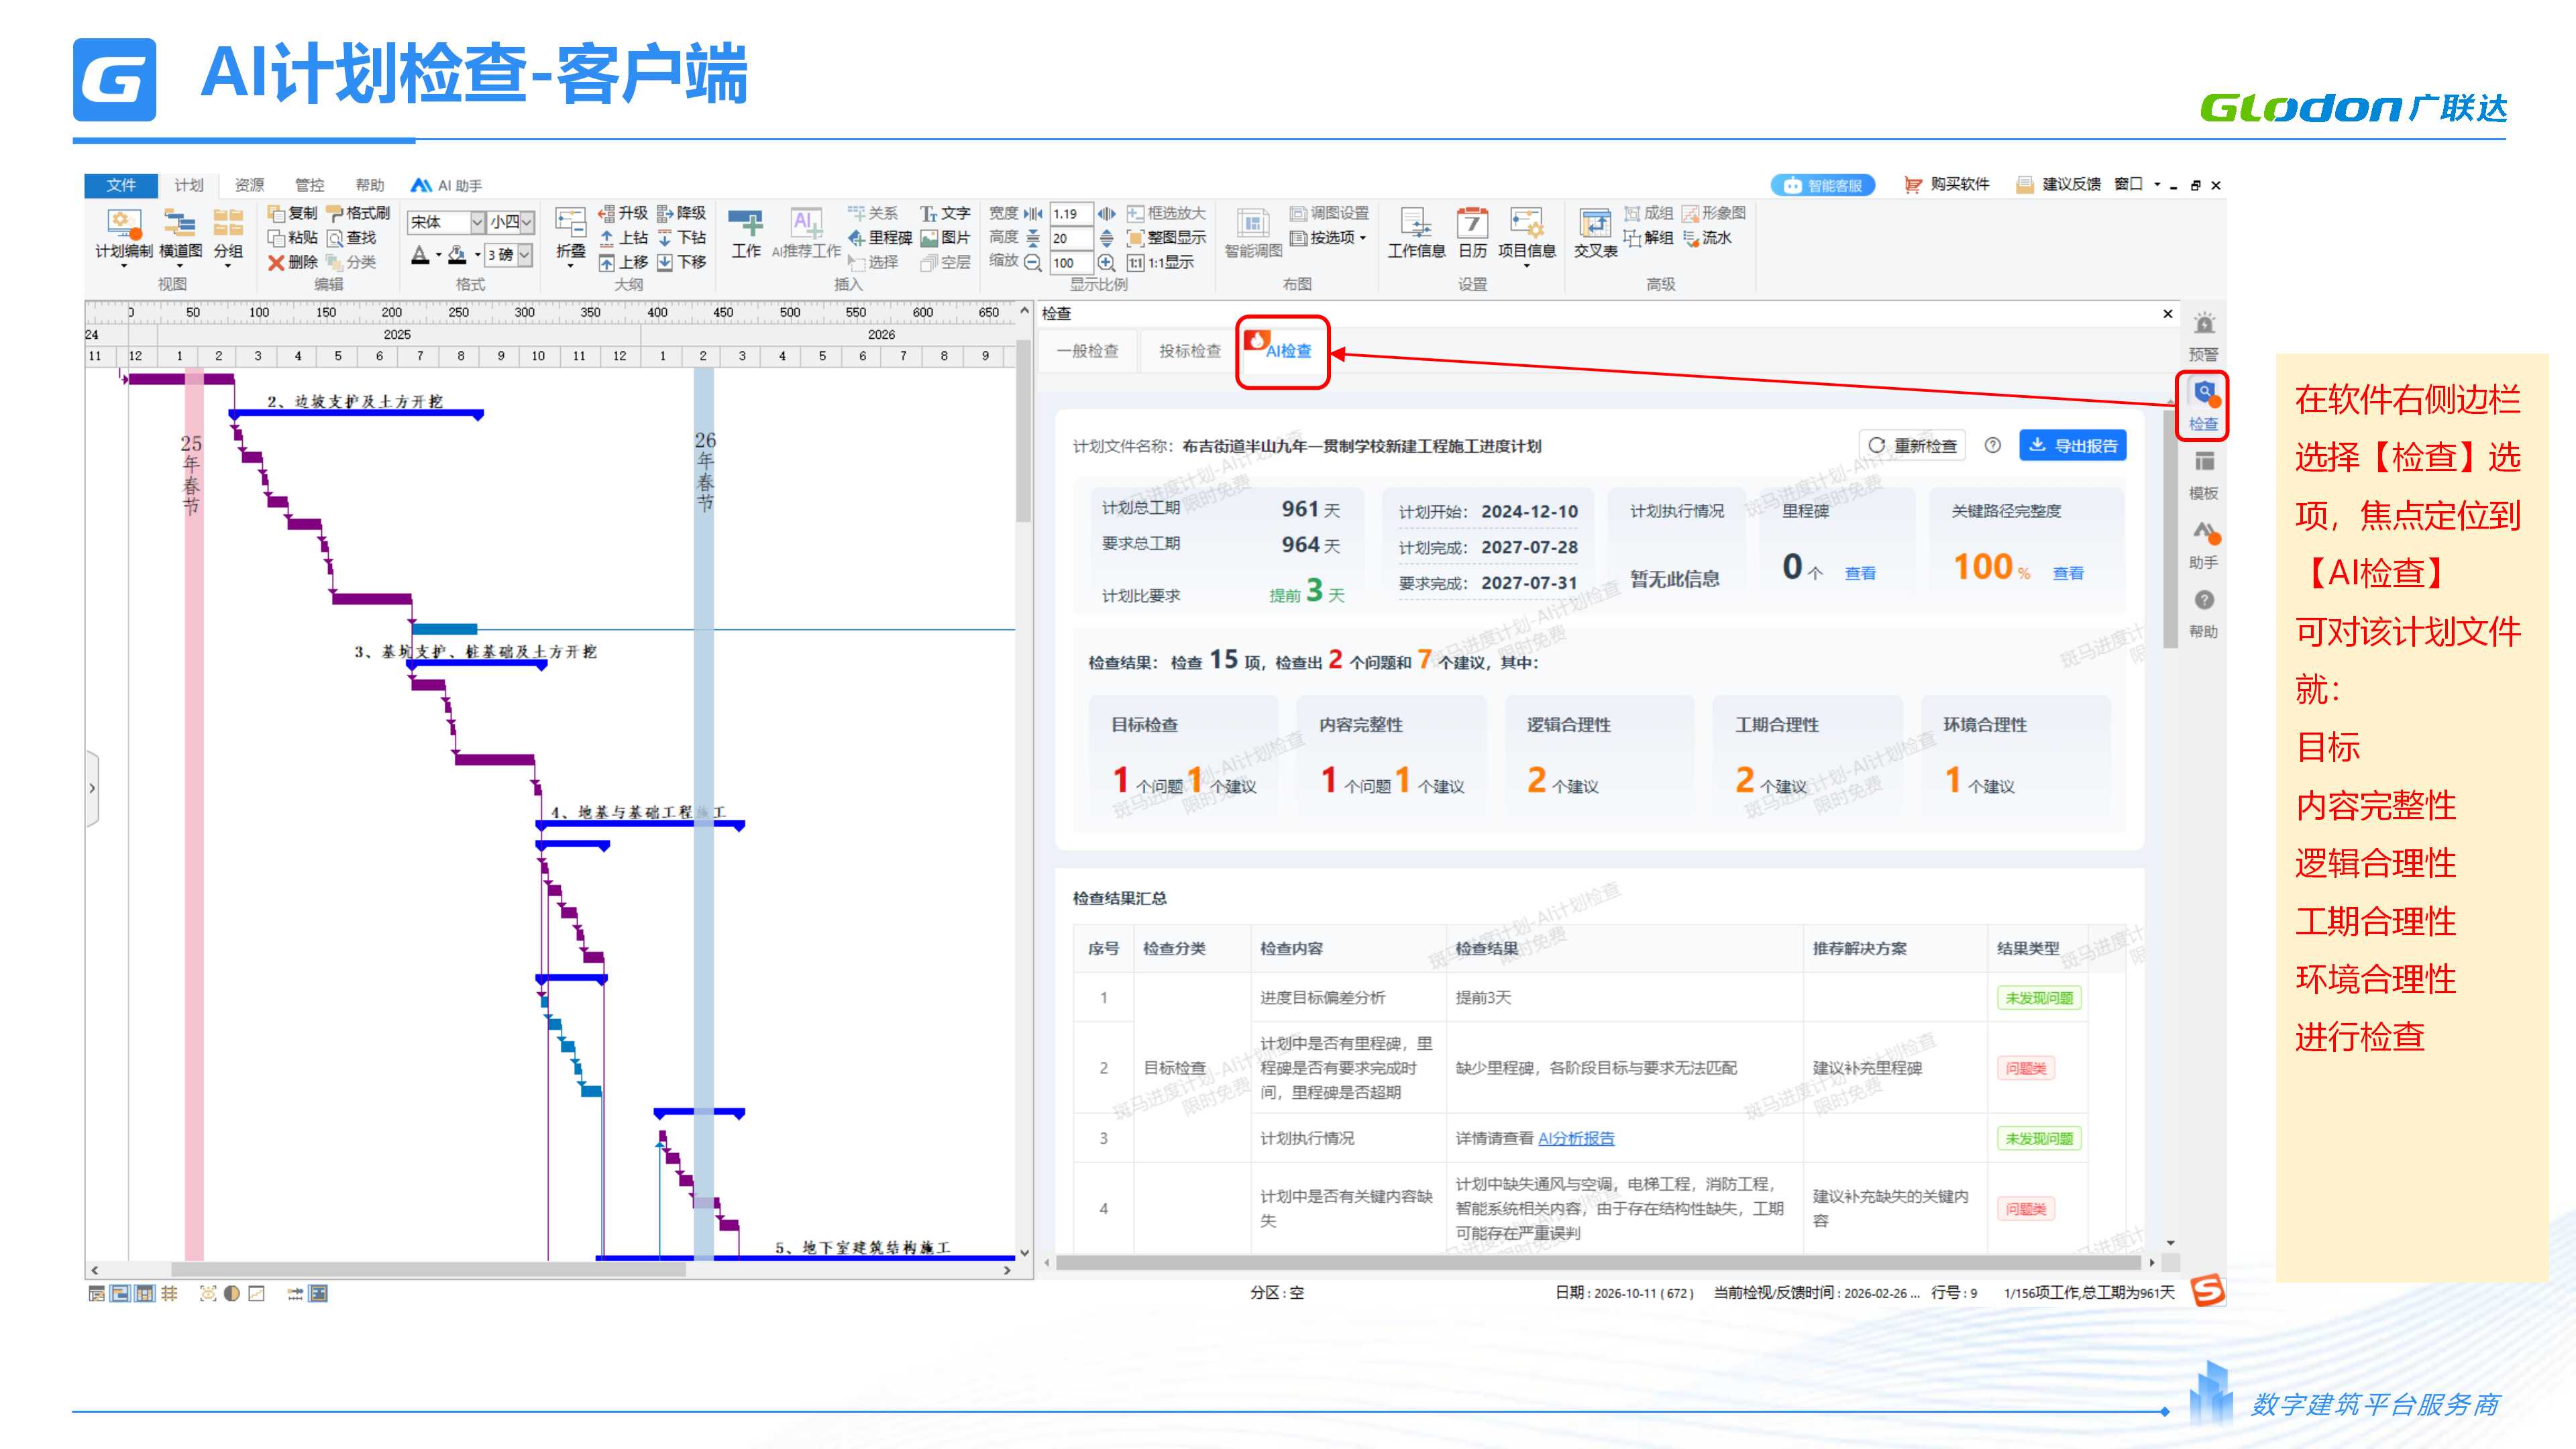Switch to the 资源 ribbon tab
2576x1449 pixels.
[x=249, y=185]
